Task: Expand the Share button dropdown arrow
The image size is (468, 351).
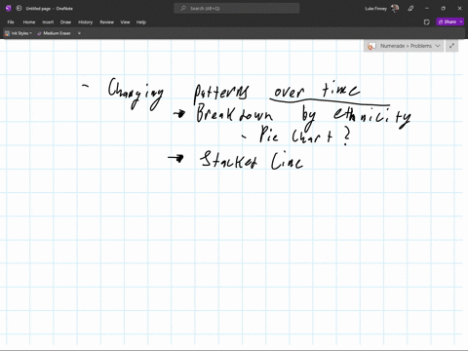Action: (x=461, y=21)
